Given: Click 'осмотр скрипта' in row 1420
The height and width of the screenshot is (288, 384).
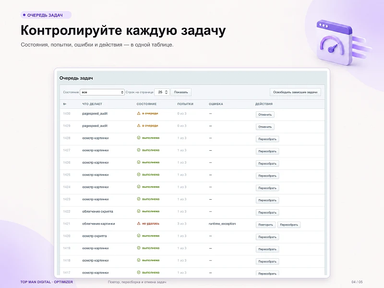Looking at the screenshot, I should (x=94, y=236).
